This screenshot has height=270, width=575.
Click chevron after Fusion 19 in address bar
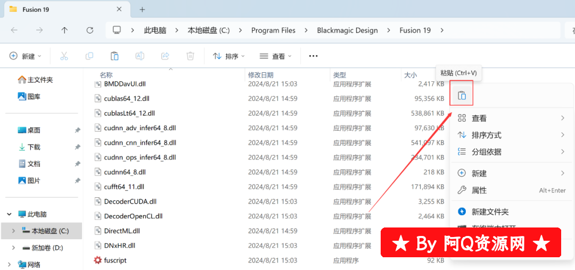442,30
